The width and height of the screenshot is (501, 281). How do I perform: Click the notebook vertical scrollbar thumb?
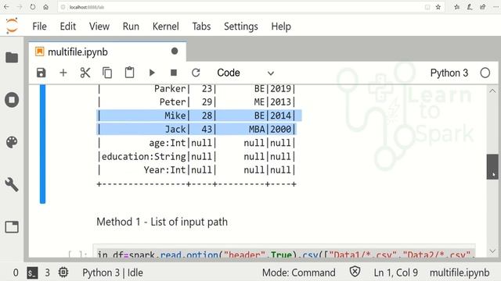pos(492,166)
